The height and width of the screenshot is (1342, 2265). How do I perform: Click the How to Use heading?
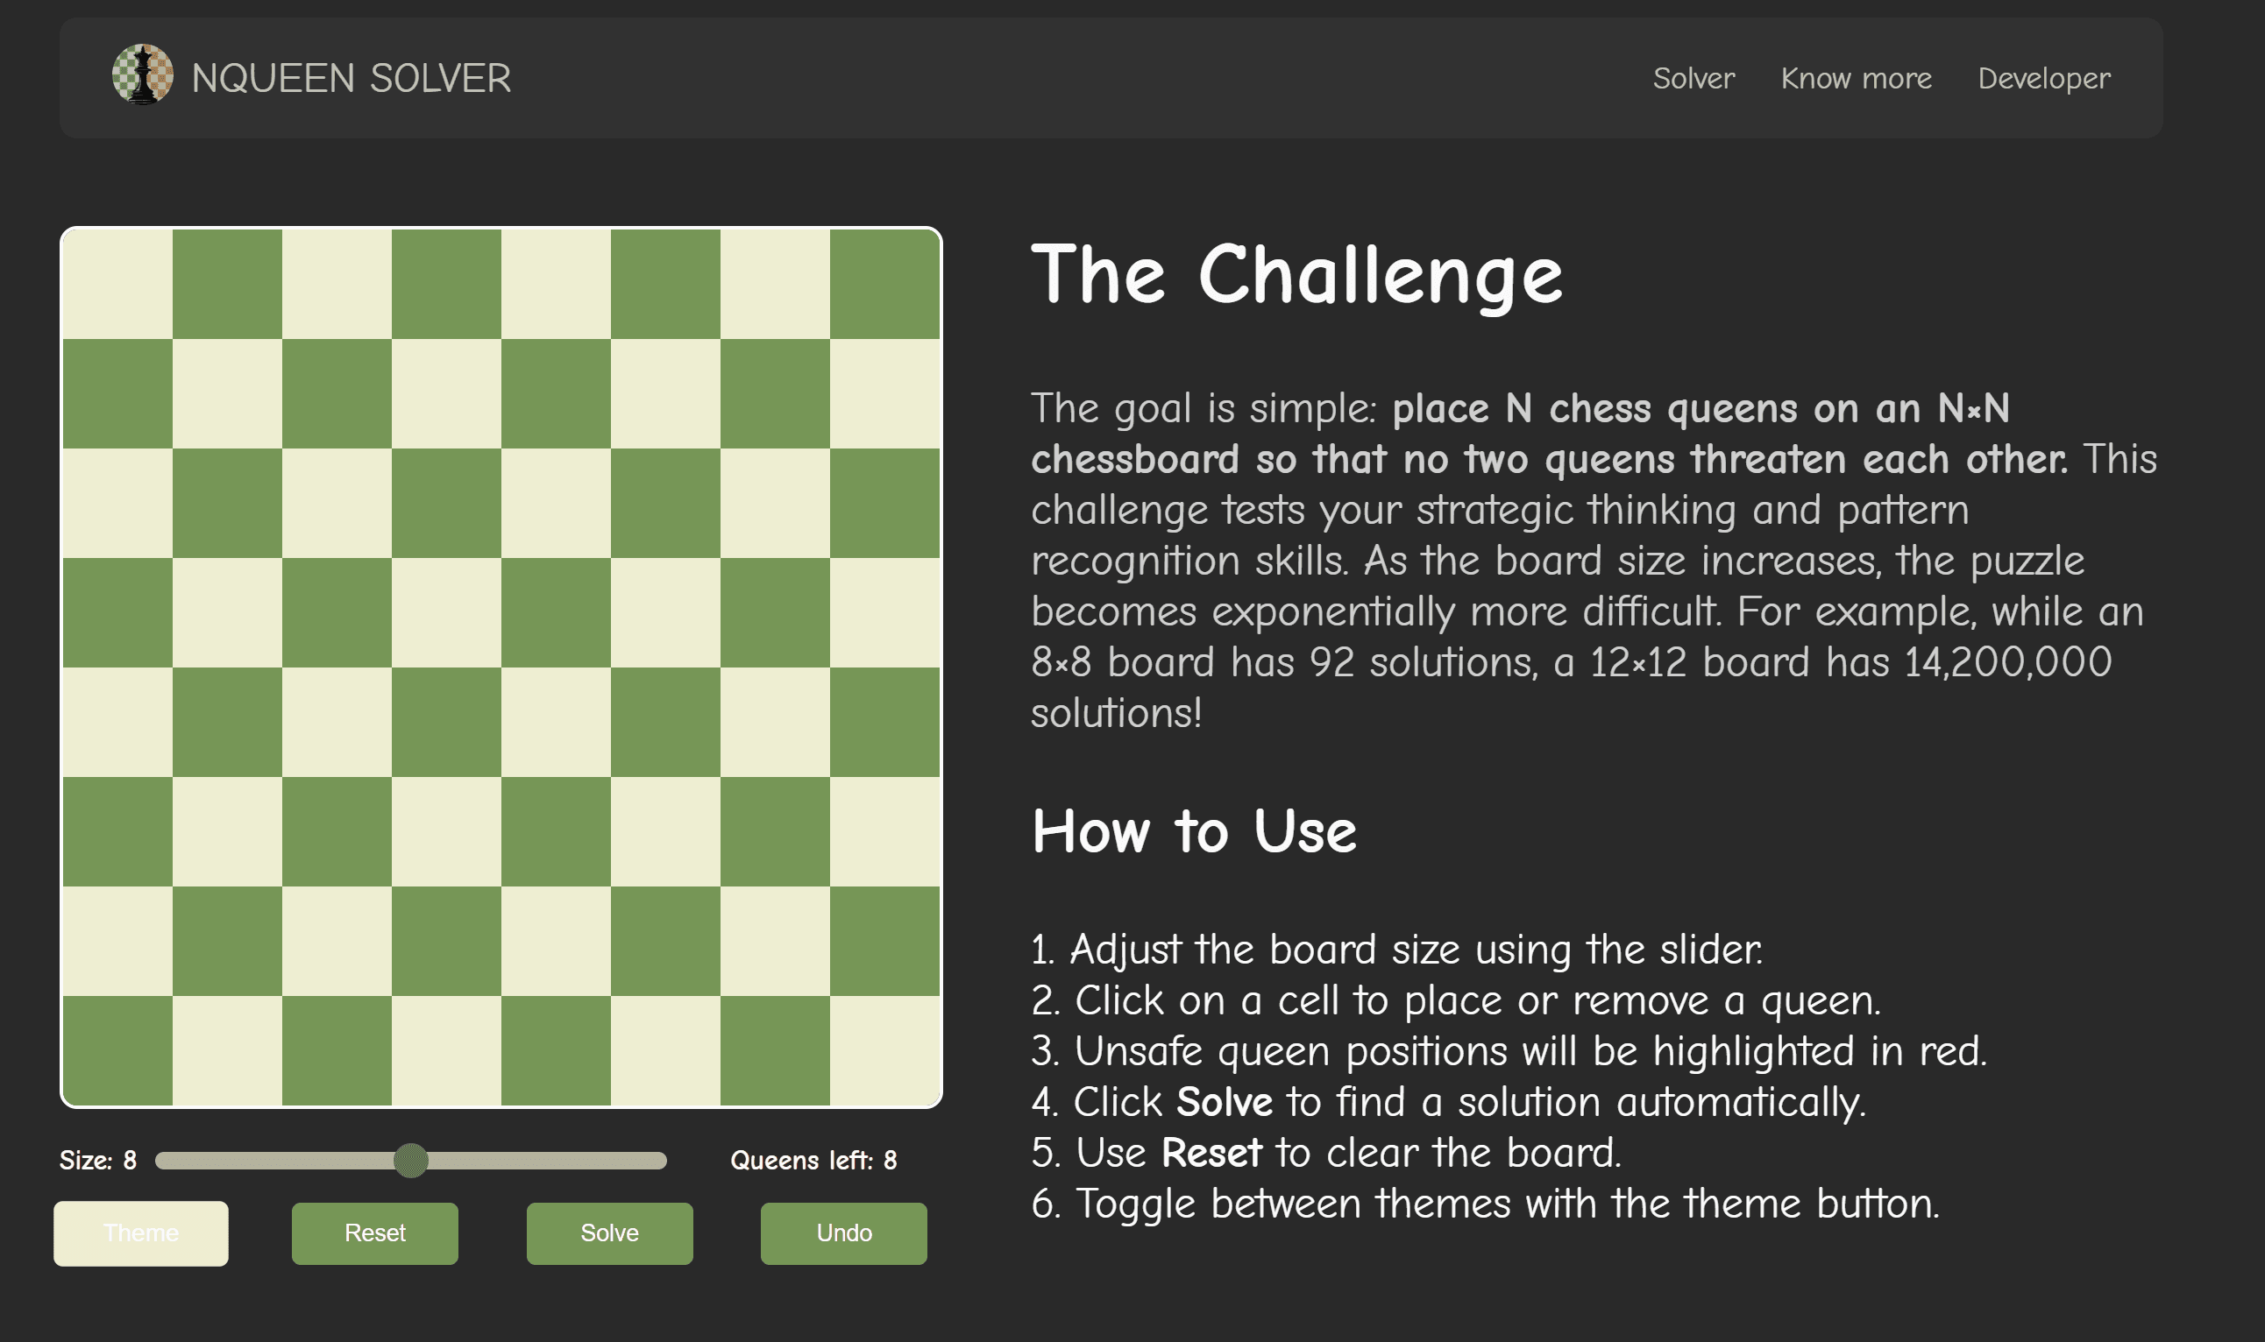[1194, 831]
